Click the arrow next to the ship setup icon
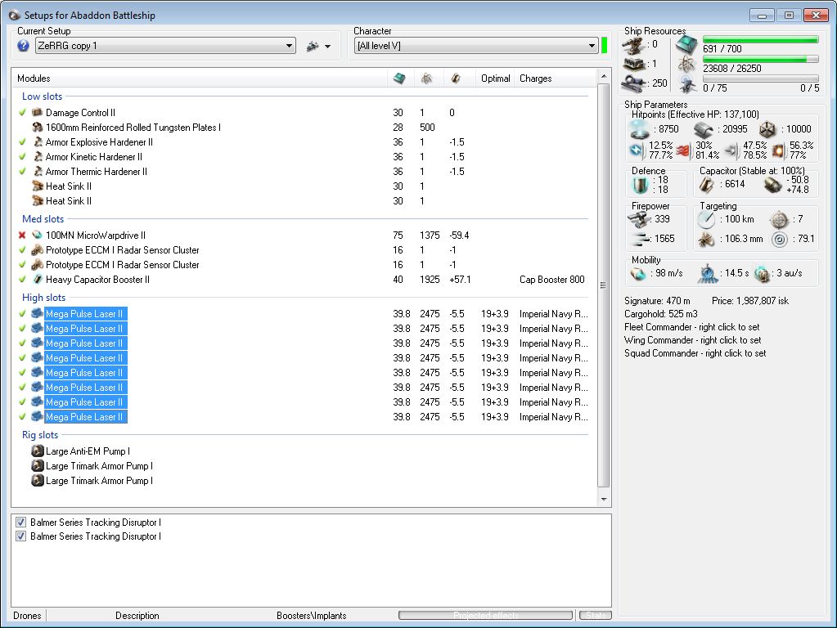 328,47
